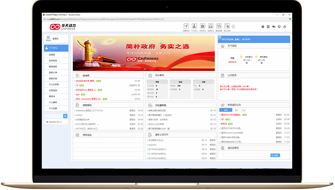Open 短消息 in the sidebar
Image resolution: width=335 pixels, height=190 pixels.
coord(56,55)
